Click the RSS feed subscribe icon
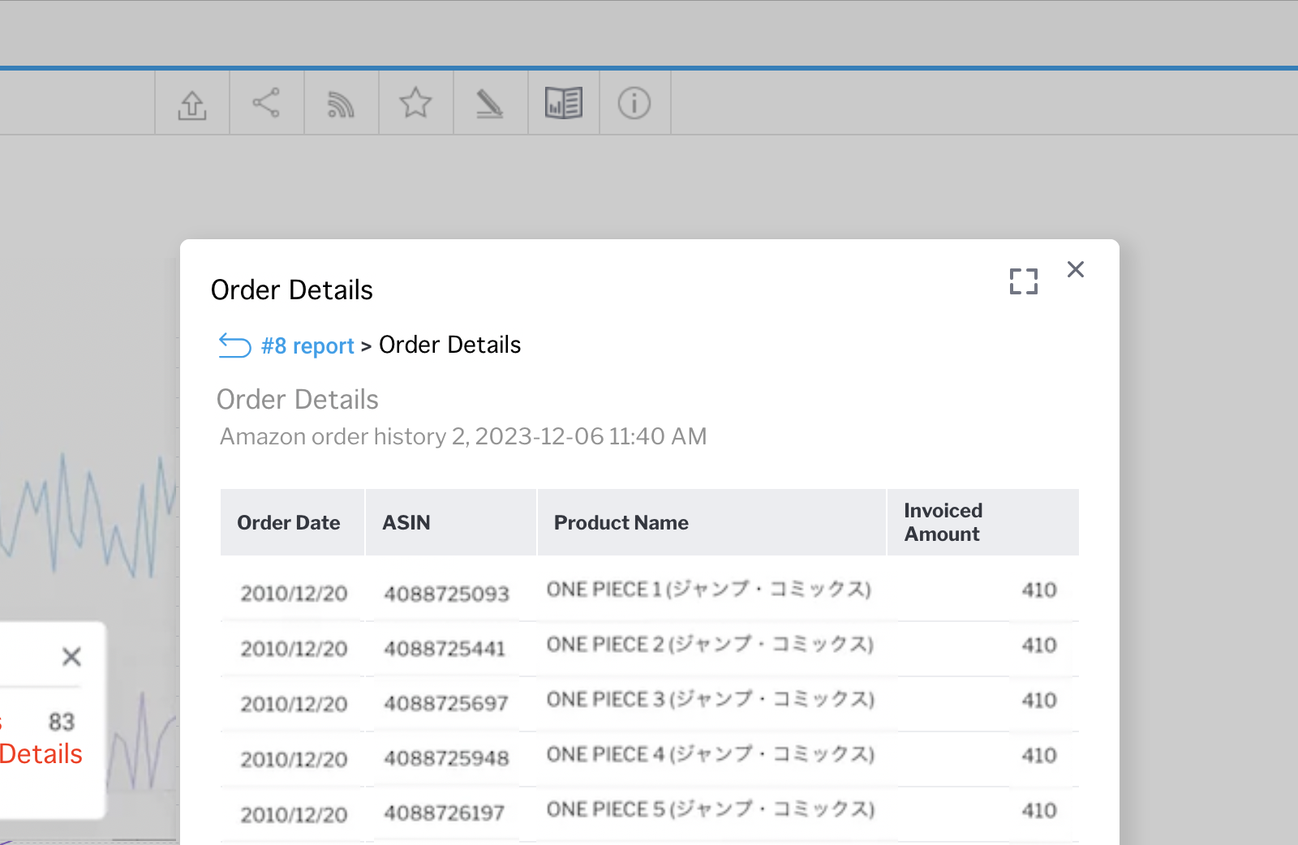This screenshot has height=845, width=1298. click(x=341, y=104)
